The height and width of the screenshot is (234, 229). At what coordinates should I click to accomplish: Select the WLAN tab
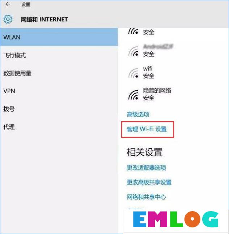(x=59, y=37)
